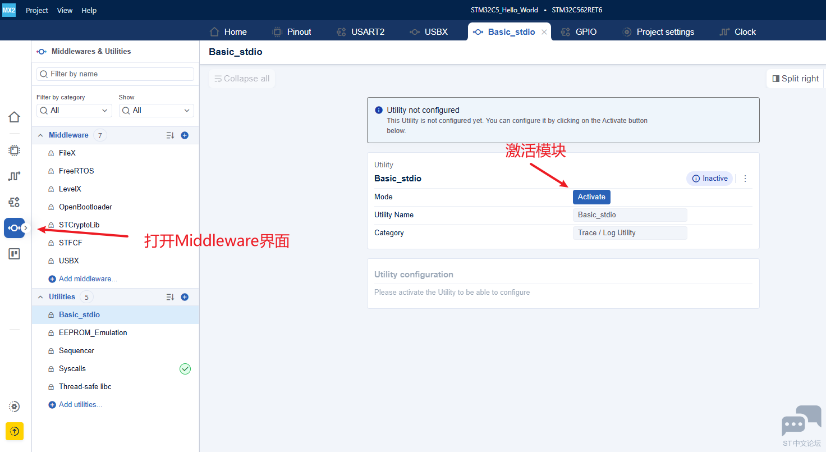Click the Inactive status badge
This screenshot has width=826, height=452.
710,179
